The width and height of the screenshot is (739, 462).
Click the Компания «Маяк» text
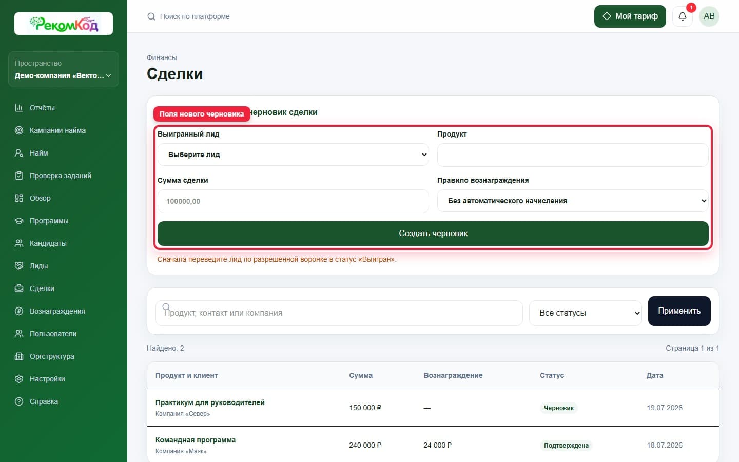pyautogui.click(x=181, y=451)
